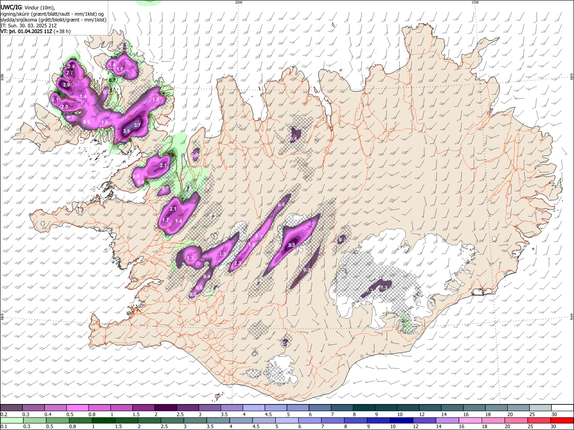Image resolution: width=574 pixels, height=430 pixels.
Task: Click the 2.9 snowfall value on the map
Action: pyautogui.click(x=66, y=85)
